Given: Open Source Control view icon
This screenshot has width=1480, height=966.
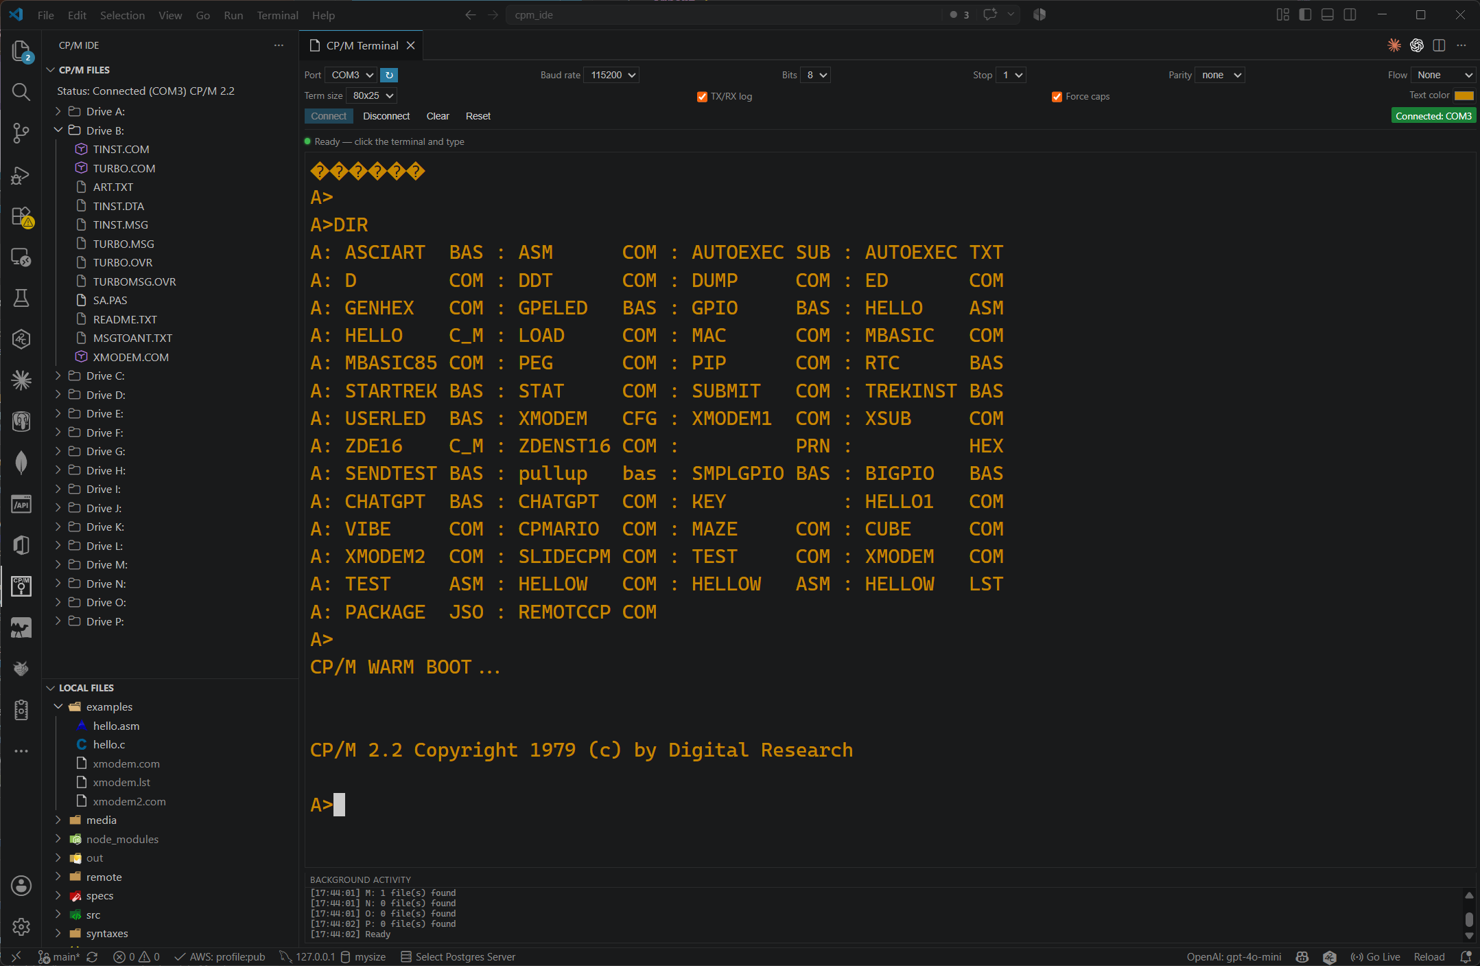Looking at the screenshot, I should [x=21, y=133].
